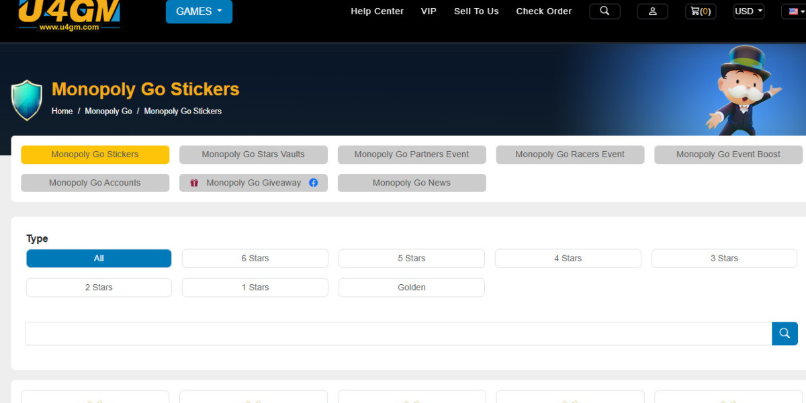Switch to Monopoly Go Stars Vaults tab

pyautogui.click(x=253, y=154)
